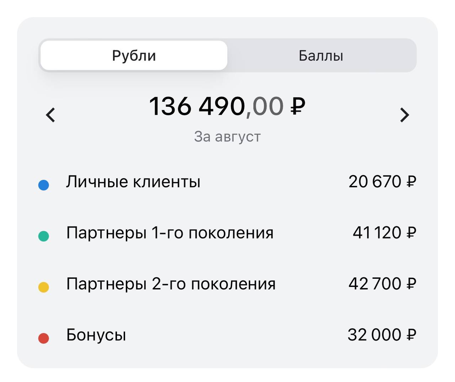
Task: Open Партнеры 1-го поколения details
Action: pos(227,233)
